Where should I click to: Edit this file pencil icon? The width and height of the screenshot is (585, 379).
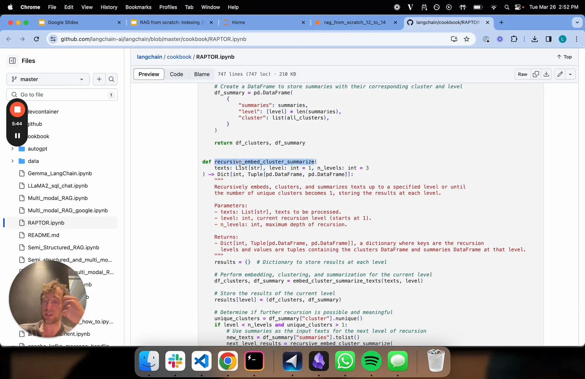[x=560, y=74]
